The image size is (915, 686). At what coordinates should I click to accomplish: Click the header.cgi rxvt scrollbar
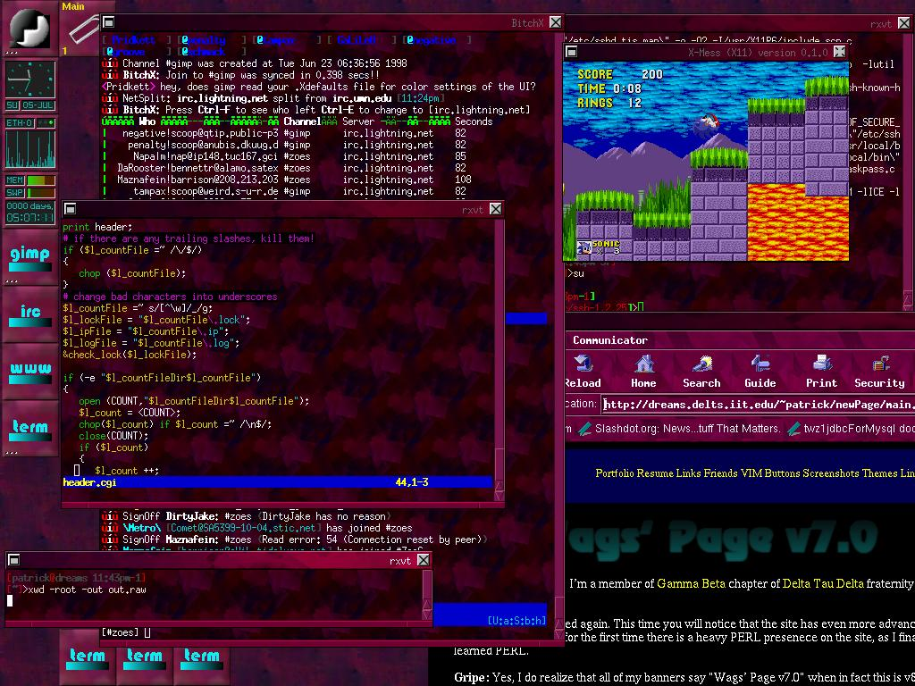point(499,359)
